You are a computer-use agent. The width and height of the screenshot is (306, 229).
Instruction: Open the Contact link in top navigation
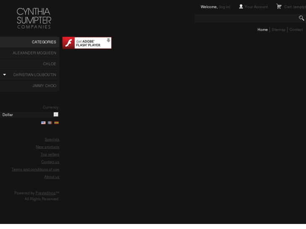click(x=296, y=30)
